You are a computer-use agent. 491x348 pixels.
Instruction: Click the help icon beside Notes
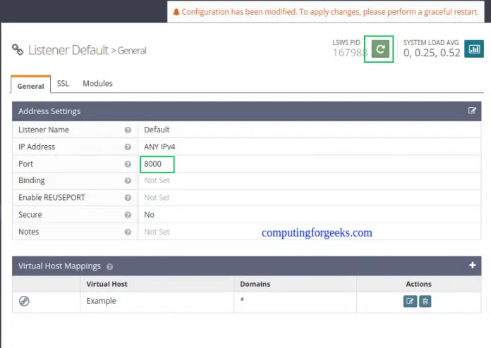point(128,232)
